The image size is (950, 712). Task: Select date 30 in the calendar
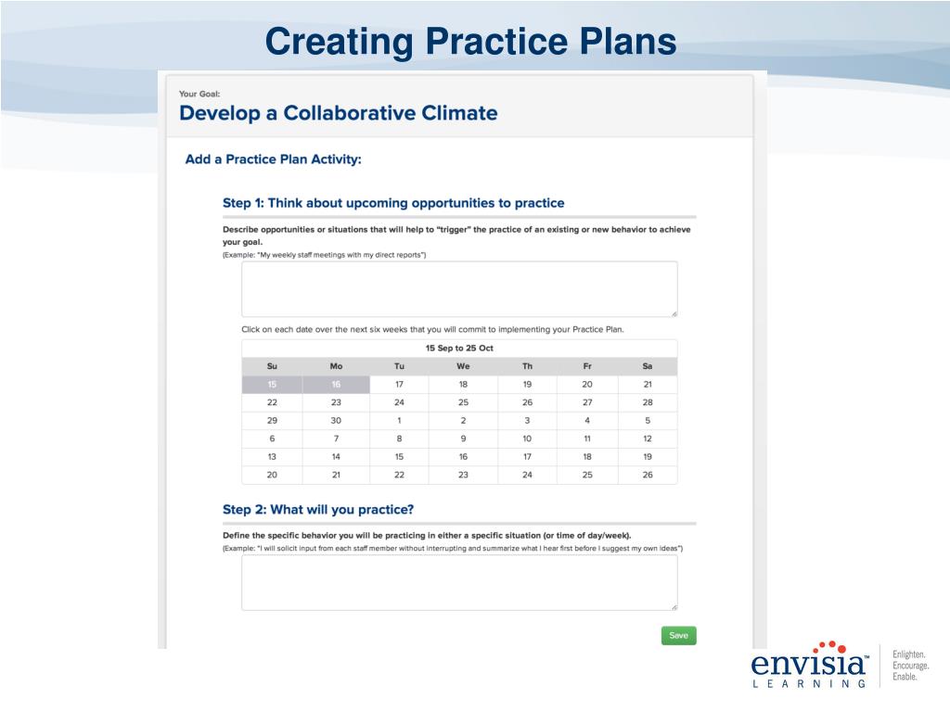coord(336,421)
